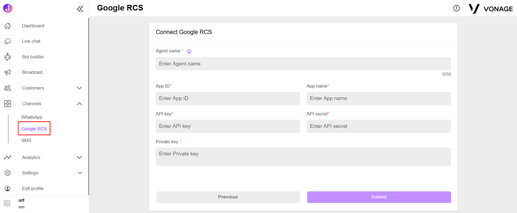
Task: Click the Broadcast megaphone icon
Action: tap(8, 72)
